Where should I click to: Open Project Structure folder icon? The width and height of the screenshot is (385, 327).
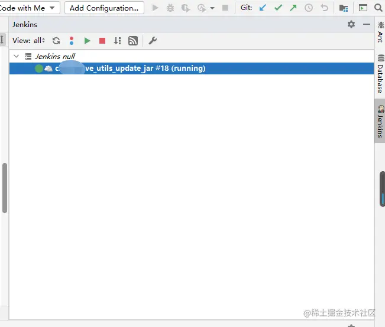coord(344,8)
